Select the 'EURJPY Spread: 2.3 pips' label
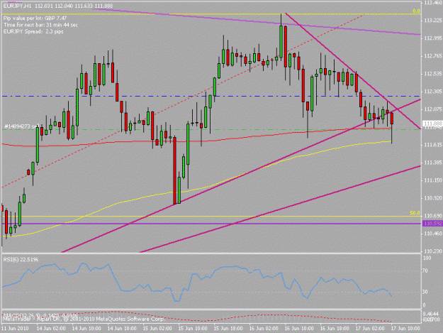Viewport: 443px width, 333px height. tap(33, 32)
